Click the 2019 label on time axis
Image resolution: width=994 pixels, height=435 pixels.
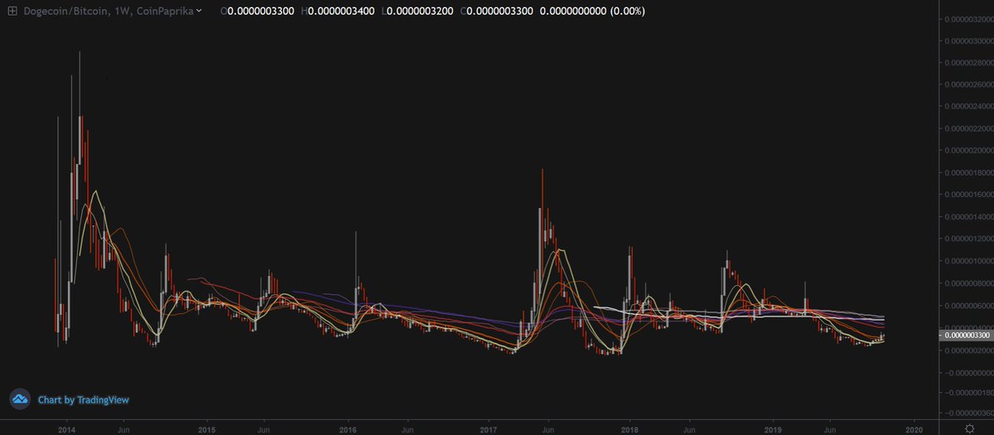click(x=772, y=430)
